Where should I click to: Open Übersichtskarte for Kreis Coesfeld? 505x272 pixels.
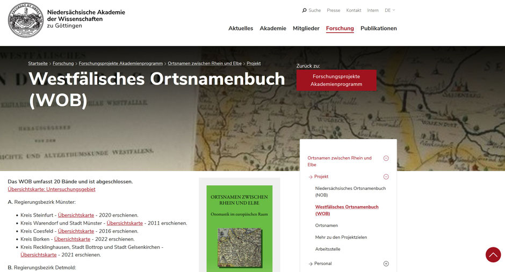pos(76,231)
